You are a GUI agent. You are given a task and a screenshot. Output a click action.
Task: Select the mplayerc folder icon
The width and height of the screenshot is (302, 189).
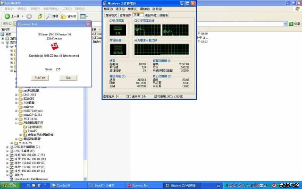point(20,107)
